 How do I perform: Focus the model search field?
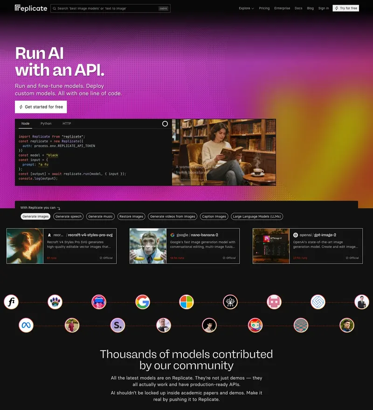[x=111, y=8]
